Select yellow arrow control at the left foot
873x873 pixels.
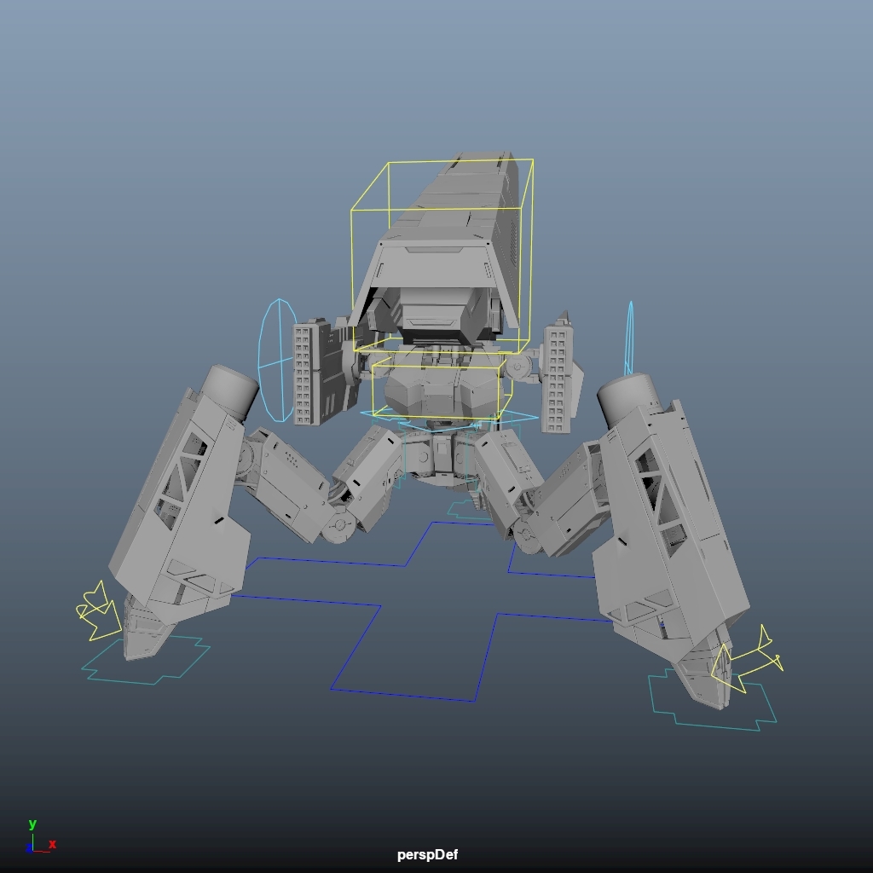click(99, 611)
